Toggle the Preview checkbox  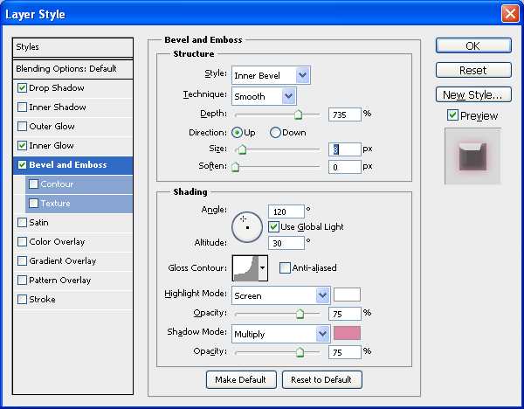click(452, 115)
